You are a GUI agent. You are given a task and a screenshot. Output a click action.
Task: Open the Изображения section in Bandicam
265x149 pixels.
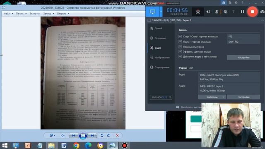click(160, 58)
